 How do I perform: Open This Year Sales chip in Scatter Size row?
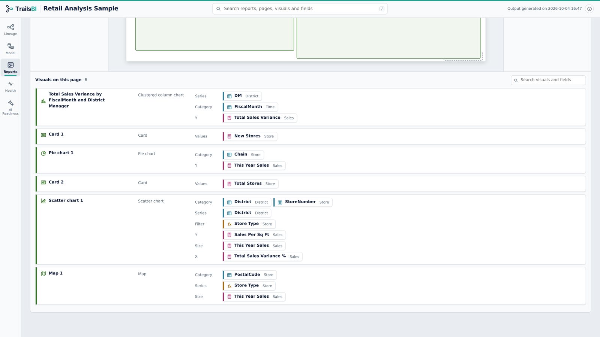click(254, 246)
